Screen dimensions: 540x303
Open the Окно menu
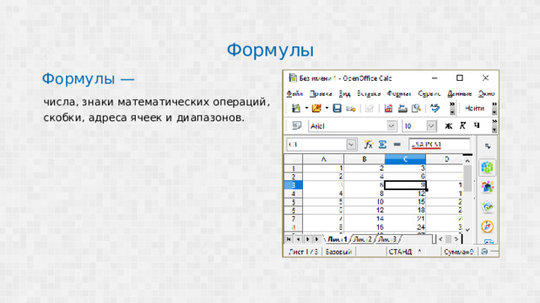pos(486,93)
